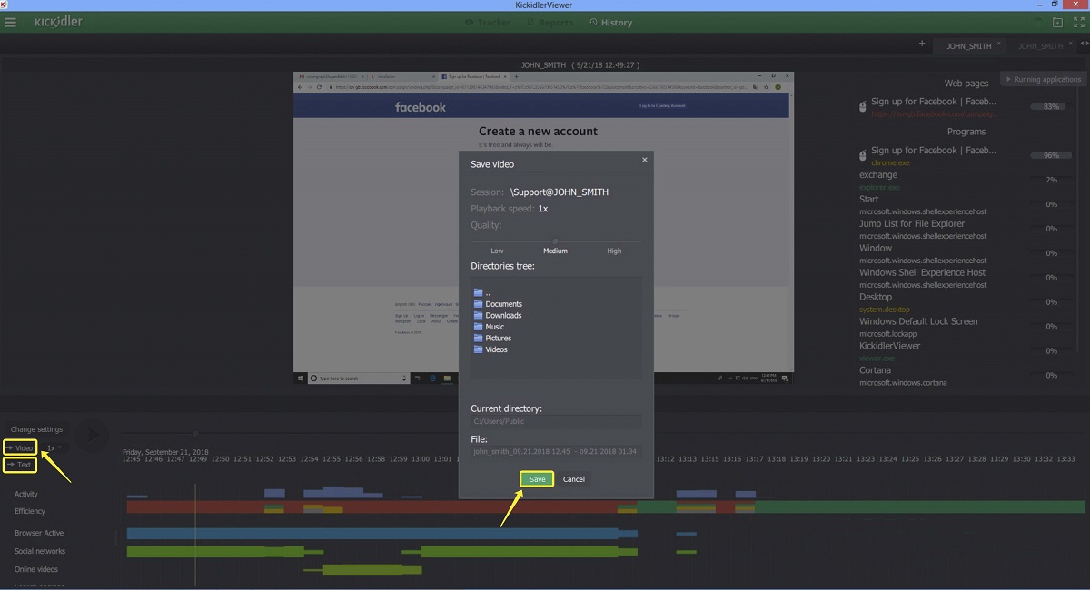Click the round Play button
This screenshot has height=590, width=1090.
(x=91, y=436)
